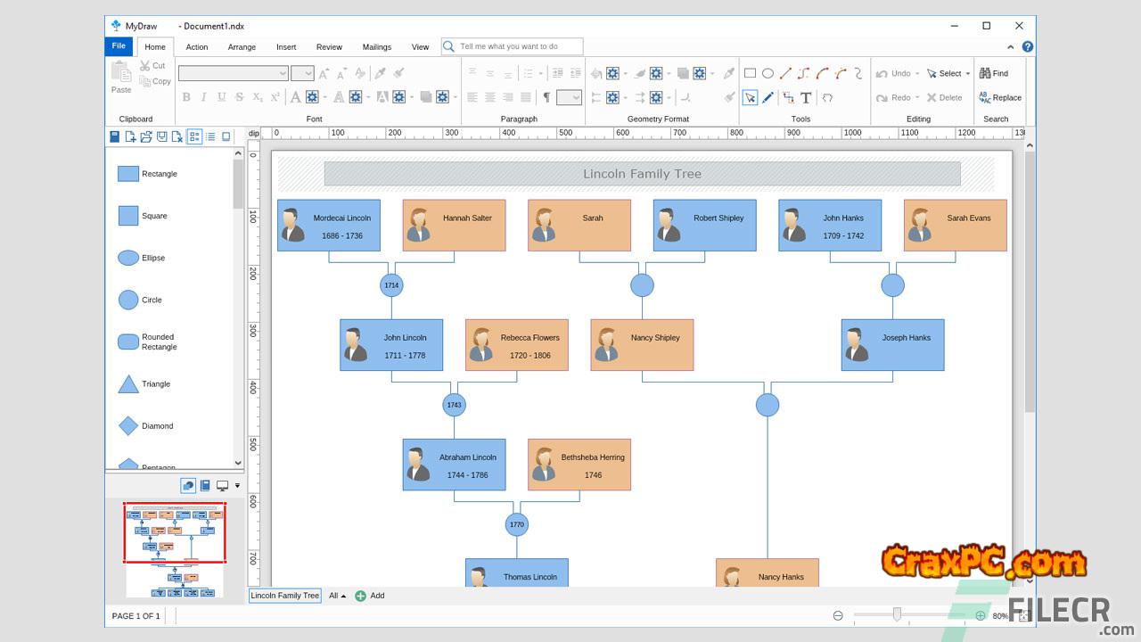Switch library to list view mode
This screenshot has height=642, width=1141.
point(210,136)
